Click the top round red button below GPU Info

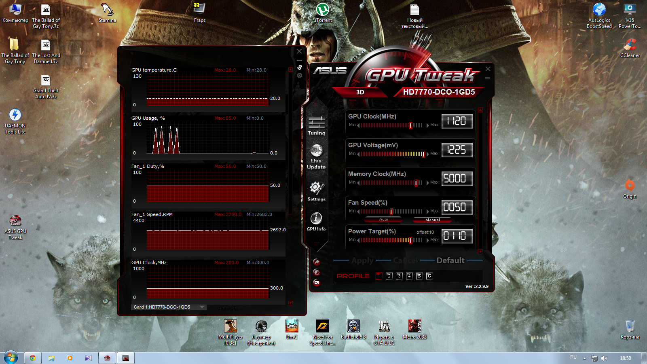[317, 262]
